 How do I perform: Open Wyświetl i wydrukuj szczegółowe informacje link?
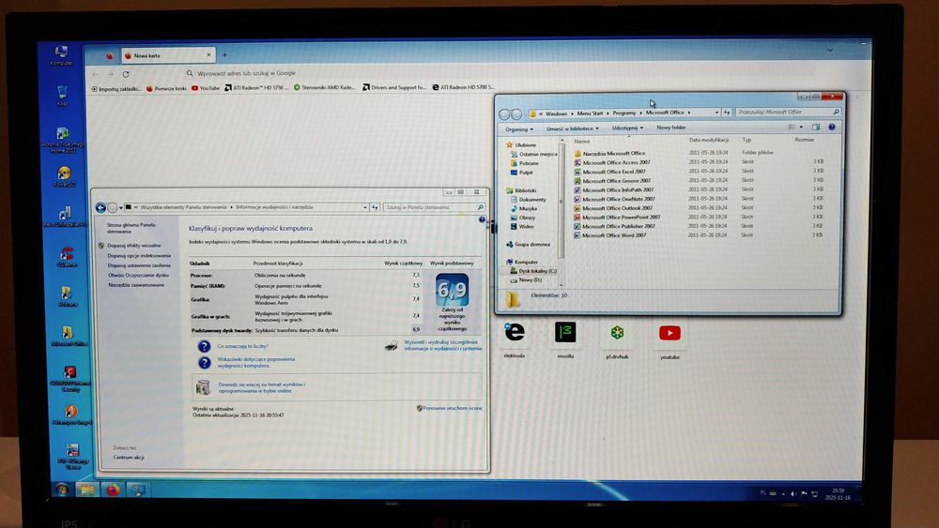[442, 345]
